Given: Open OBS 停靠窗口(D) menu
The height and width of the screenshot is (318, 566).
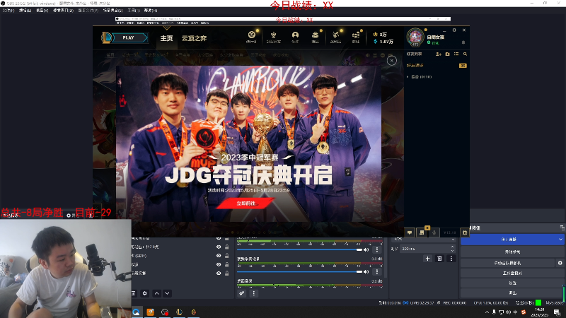Looking at the screenshot, I should pos(63,11).
